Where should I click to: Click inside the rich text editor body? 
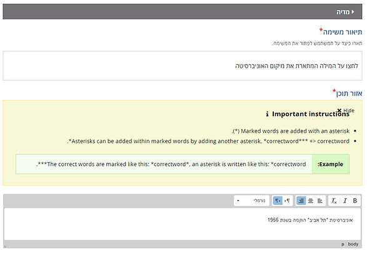click(x=183, y=224)
